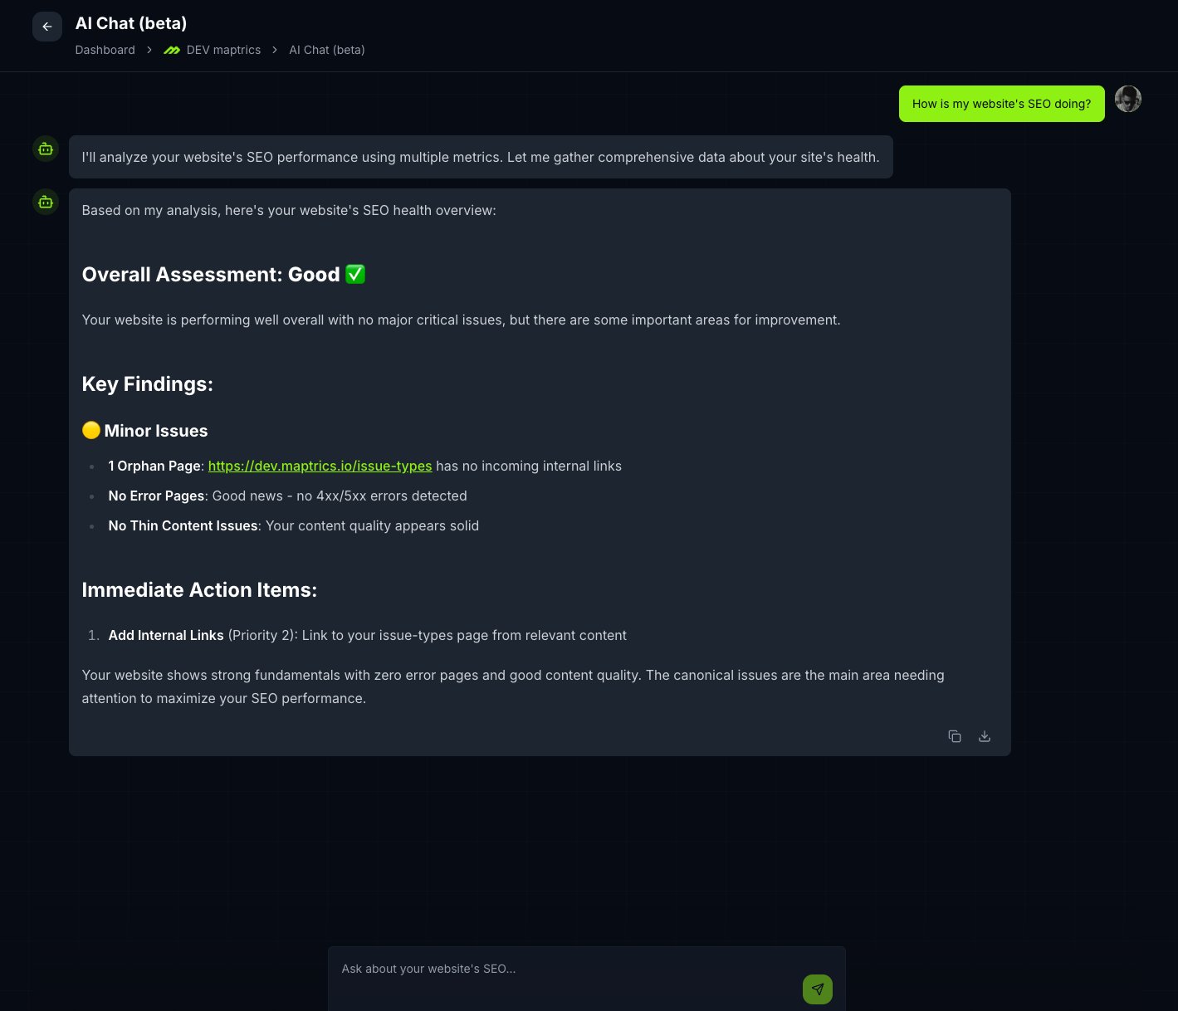Click the "How is my website's SEO doing?" message

1001,104
